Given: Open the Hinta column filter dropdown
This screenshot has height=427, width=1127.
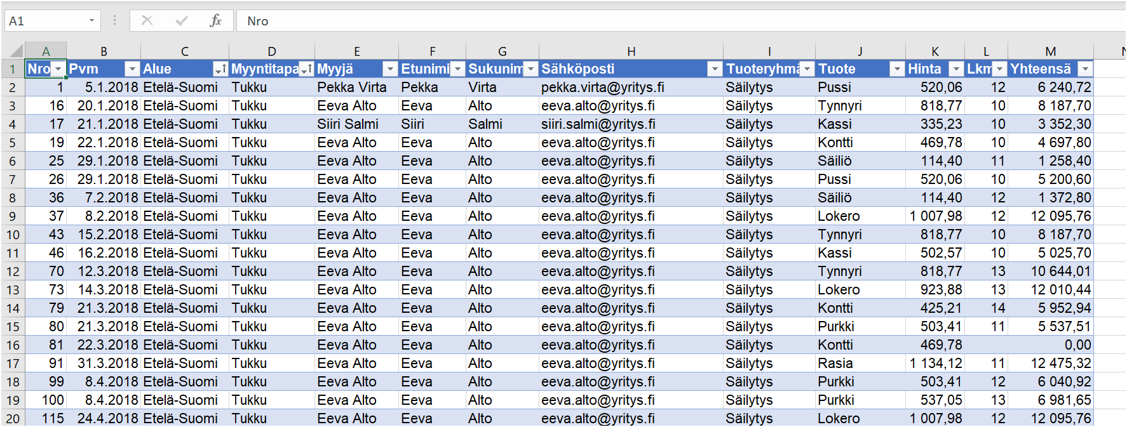Looking at the screenshot, I should pyautogui.click(x=956, y=69).
